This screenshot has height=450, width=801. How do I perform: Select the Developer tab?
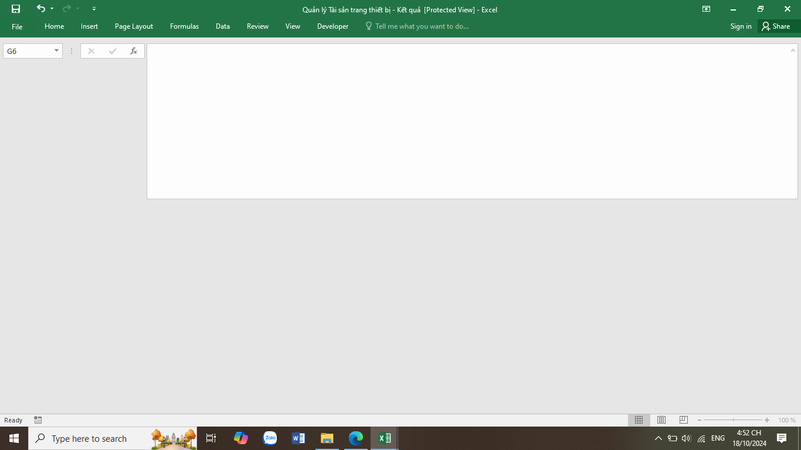point(332,26)
